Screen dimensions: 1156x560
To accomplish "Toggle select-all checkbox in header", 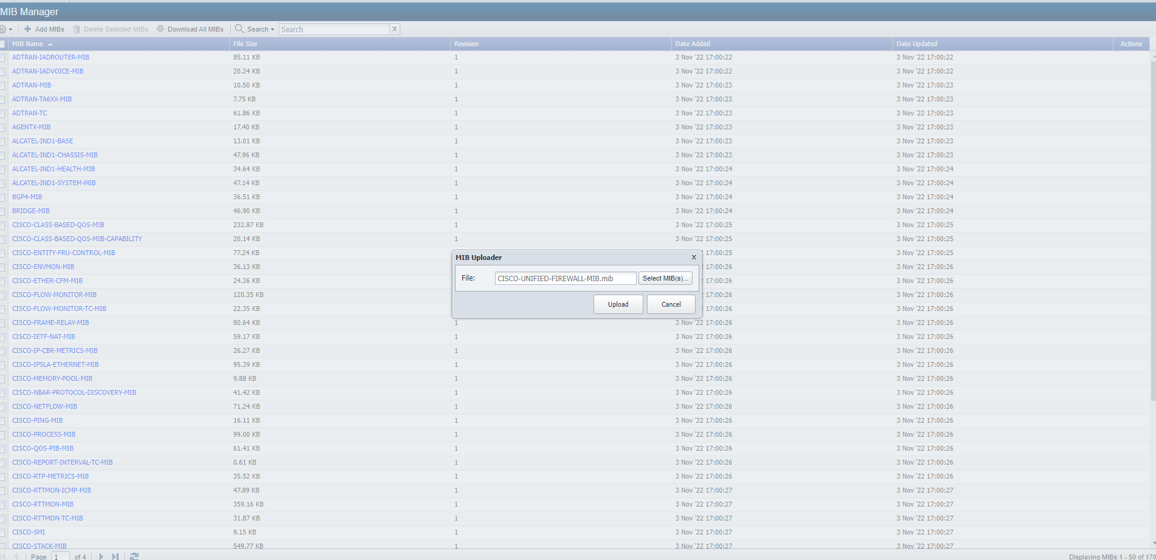I will click(x=2, y=44).
